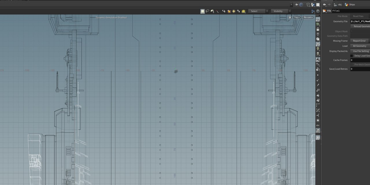Click the Missing Frame label
This screenshot has width=370, height=185.
point(340,41)
